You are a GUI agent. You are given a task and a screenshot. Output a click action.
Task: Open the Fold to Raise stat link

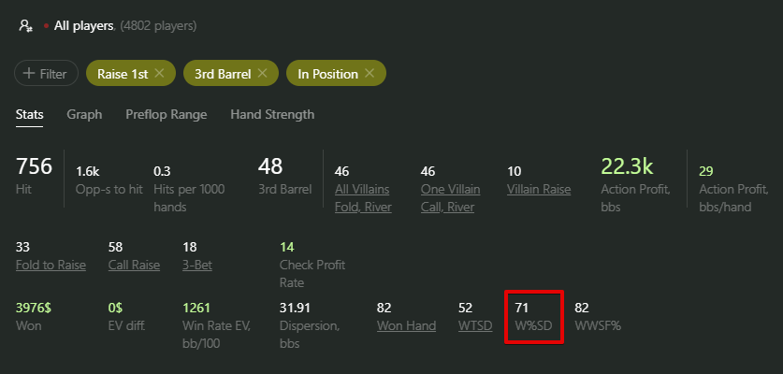pyautogui.click(x=51, y=266)
